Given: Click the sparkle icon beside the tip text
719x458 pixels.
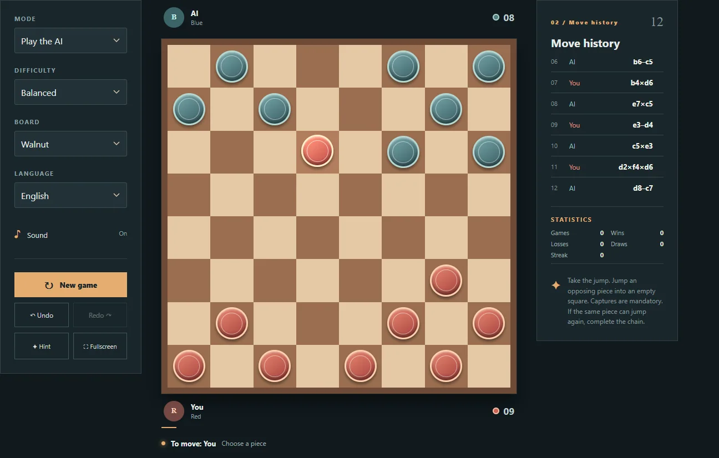Looking at the screenshot, I should point(555,285).
